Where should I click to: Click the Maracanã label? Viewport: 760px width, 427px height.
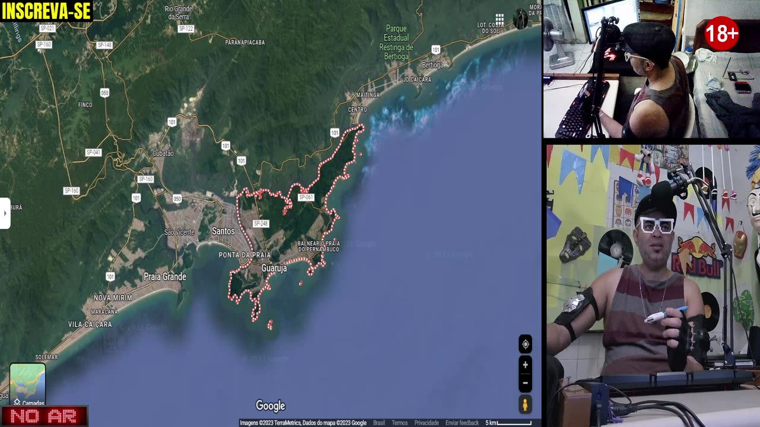[x=104, y=311]
